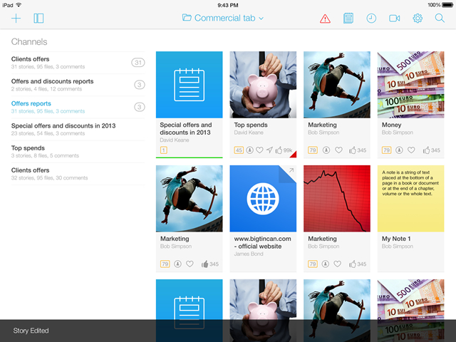Viewport: 456px width, 342px height.
Task: Click the battery status indicator
Action: tap(447, 5)
